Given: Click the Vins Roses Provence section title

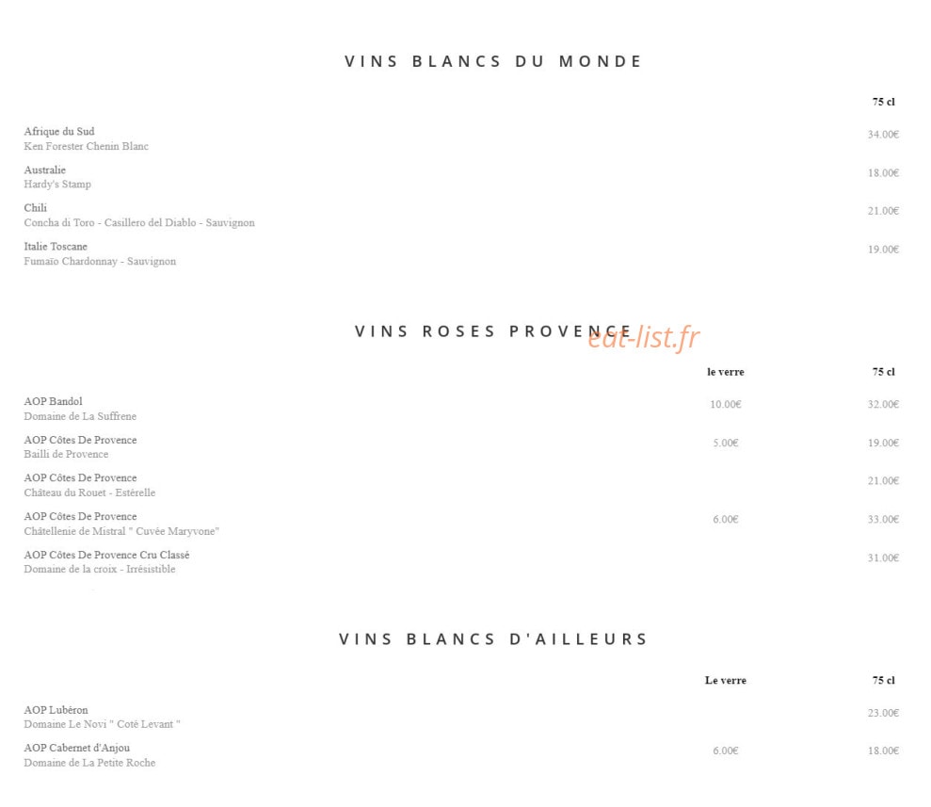Looking at the screenshot, I should (x=493, y=331).
